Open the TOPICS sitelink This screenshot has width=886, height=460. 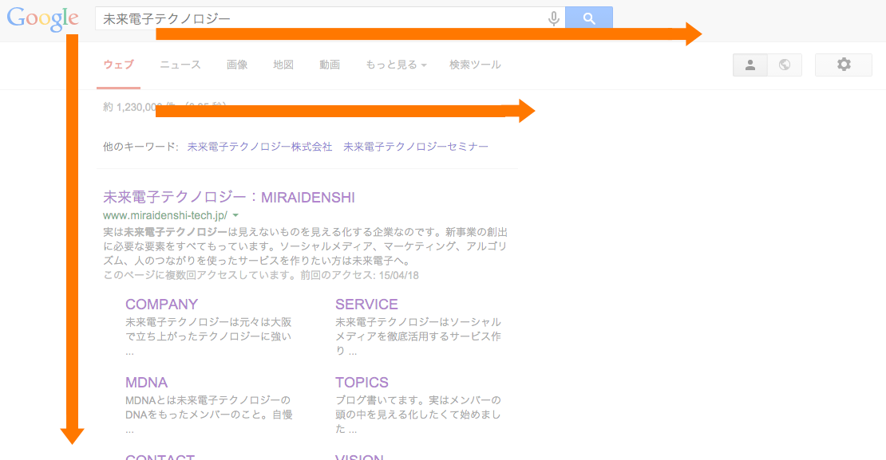tap(362, 382)
